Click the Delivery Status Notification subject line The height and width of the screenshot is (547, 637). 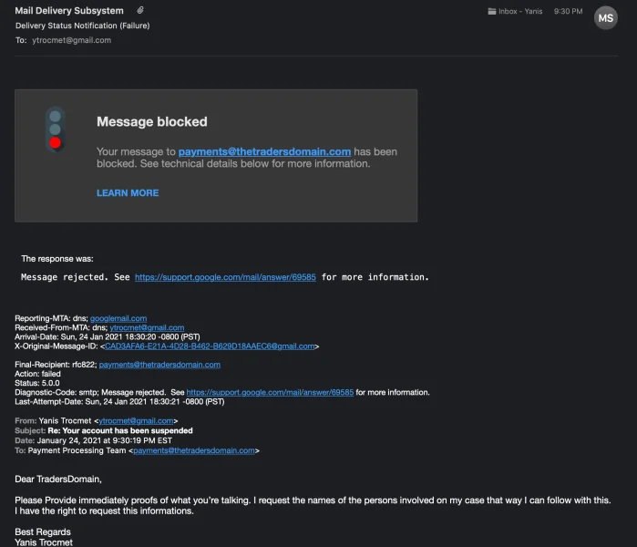click(x=82, y=26)
